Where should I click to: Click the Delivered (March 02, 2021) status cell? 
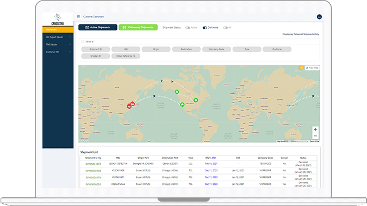click(x=303, y=164)
